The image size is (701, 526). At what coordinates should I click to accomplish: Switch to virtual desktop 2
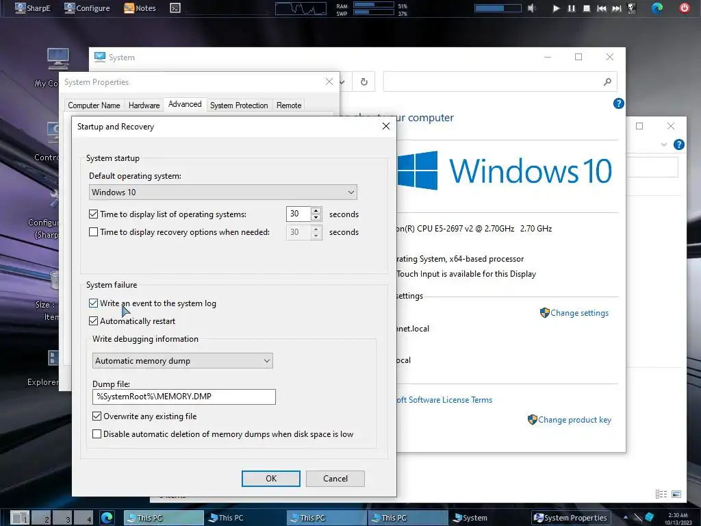point(41,518)
